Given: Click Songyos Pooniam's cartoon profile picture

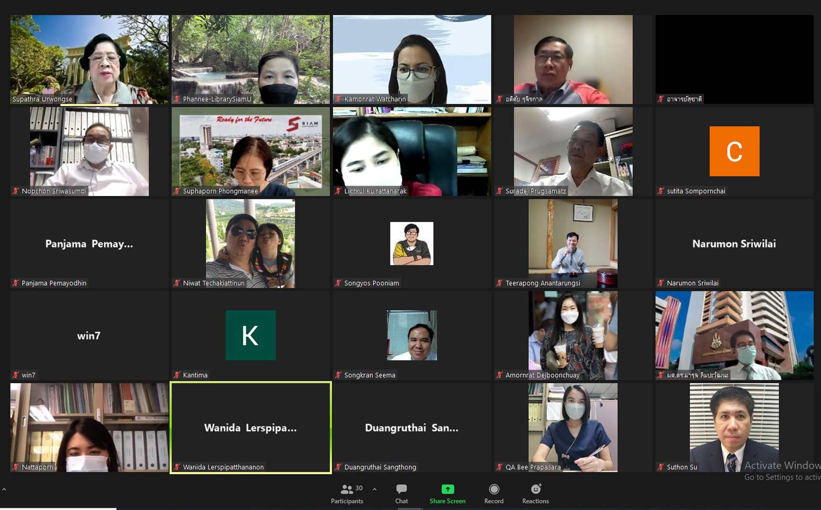Looking at the screenshot, I should [x=411, y=243].
